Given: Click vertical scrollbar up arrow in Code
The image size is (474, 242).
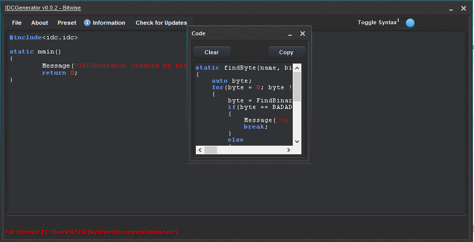Looking at the screenshot, I should click(297, 68).
